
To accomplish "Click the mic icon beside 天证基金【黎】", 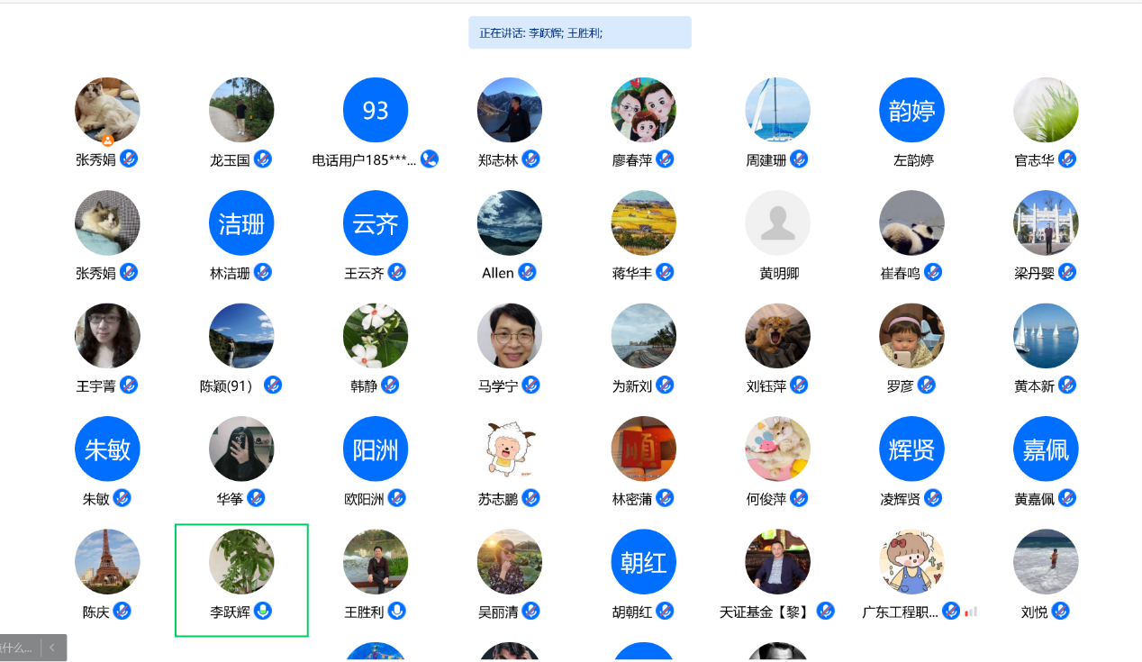I will pos(825,612).
